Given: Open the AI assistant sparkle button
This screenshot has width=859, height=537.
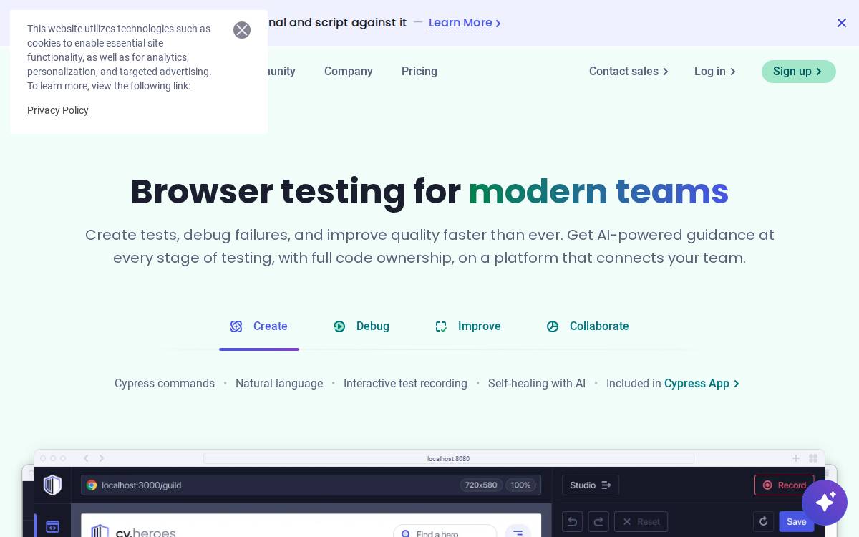Looking at the screenshot, I should pyautogui.click(x=825, y=503).
